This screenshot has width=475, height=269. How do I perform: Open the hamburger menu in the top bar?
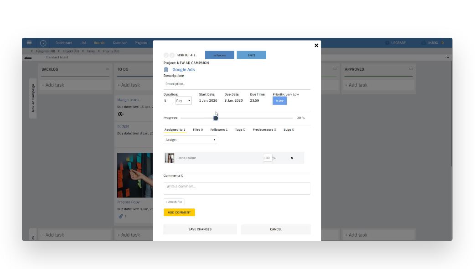(29, 43)
